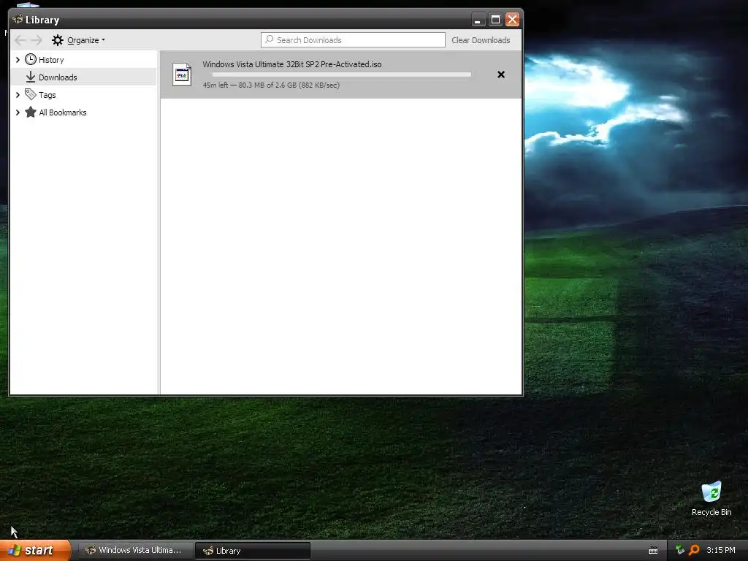
Task: Click the '45m left — 80.3 MB' status text
Action: [x=271, y=85]
